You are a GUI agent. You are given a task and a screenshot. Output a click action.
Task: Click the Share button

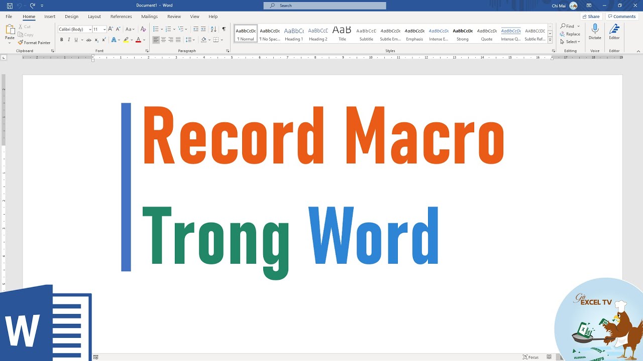(x=591, y=17)
